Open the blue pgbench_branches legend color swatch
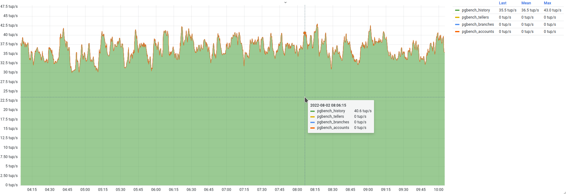This screenshot has width=566, height=194. point(457,24)
